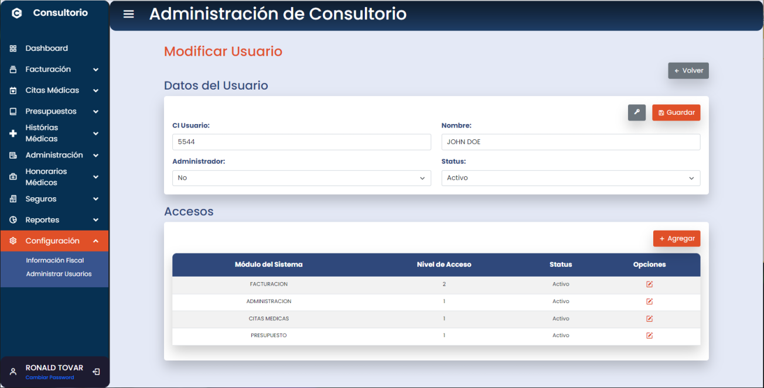Image resolution: width=764 pixels, height=388 pixels.
Task: Click the Nombre input field
Action: coord(570,142)
